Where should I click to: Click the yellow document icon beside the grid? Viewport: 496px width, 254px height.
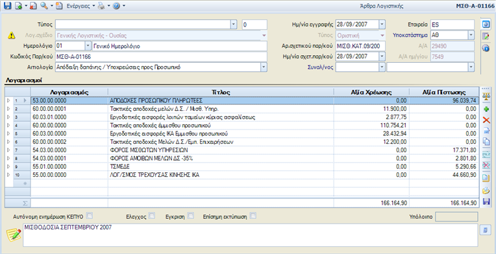point(486,178)
